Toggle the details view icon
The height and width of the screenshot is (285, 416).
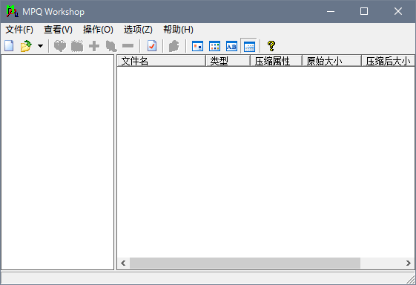249,46
